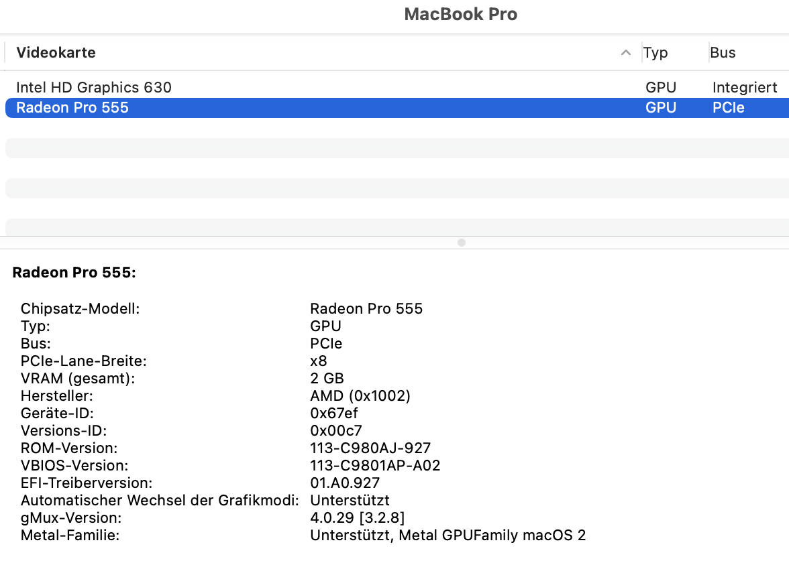The height and width of the screenshot is (563, 789).
Task: Click the Versions-ID label
Action: (x=64, y=431)
